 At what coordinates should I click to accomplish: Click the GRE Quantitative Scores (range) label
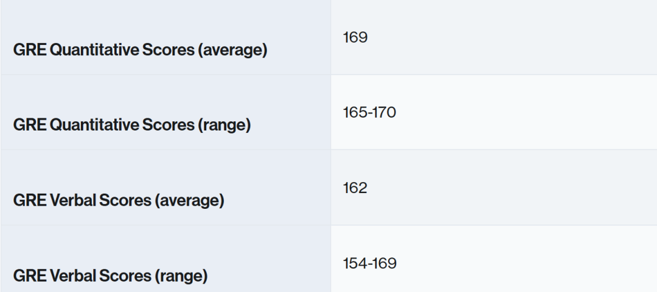[131, 125]
